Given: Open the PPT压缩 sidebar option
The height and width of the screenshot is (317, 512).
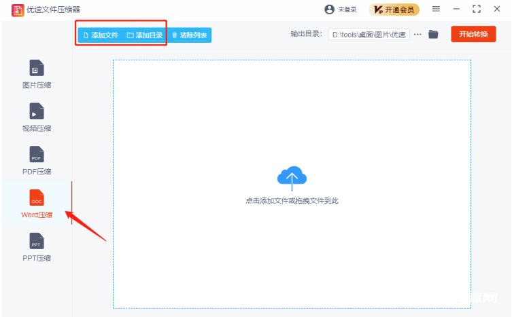Looking at the screenshot, I should point(37,247).
